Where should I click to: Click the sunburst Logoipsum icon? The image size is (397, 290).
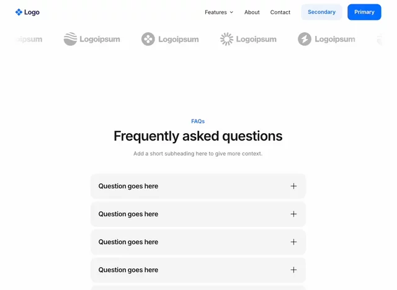pos(226,39)
